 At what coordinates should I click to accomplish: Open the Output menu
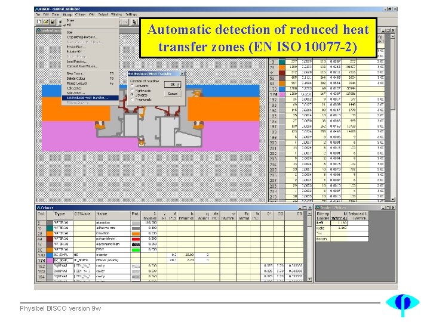point(103,14)
